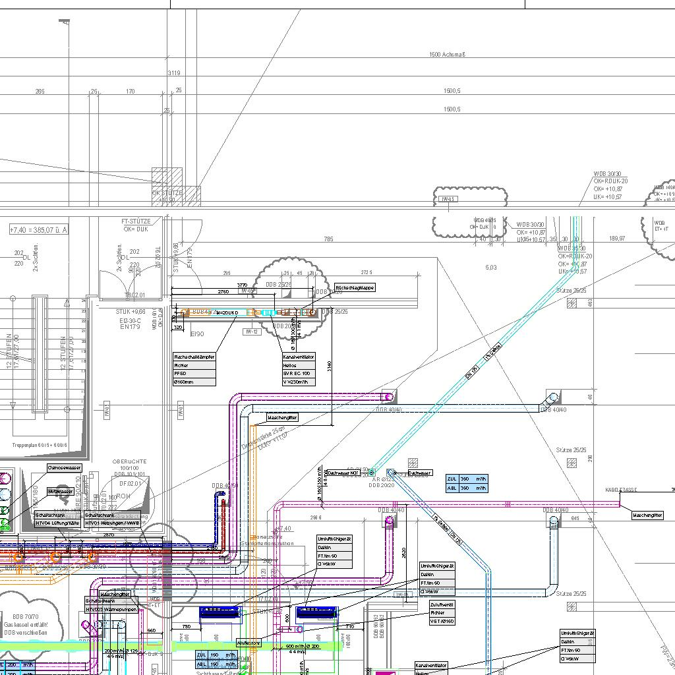Click the Osmosewasser label

(x=64, y=467)
